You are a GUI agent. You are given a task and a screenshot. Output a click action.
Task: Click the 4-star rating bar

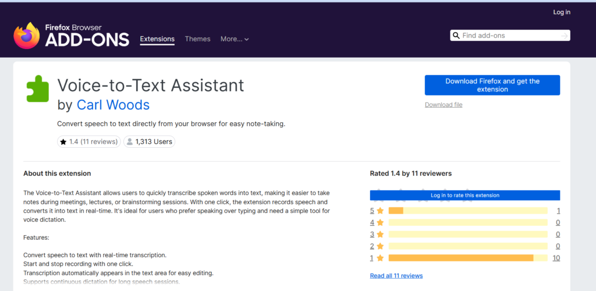468,223
